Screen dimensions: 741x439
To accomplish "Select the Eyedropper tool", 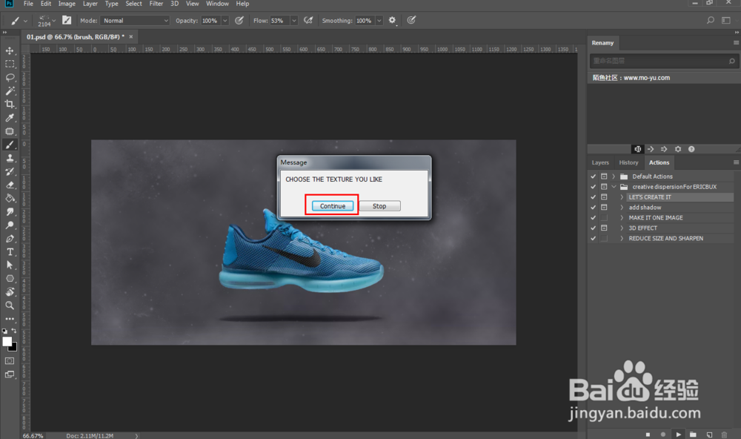I will point(10,118).
